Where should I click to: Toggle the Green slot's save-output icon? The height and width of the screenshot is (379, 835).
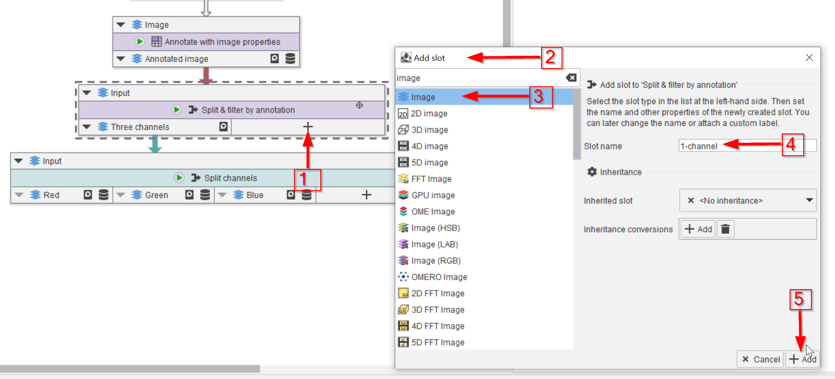pos(189,195)
